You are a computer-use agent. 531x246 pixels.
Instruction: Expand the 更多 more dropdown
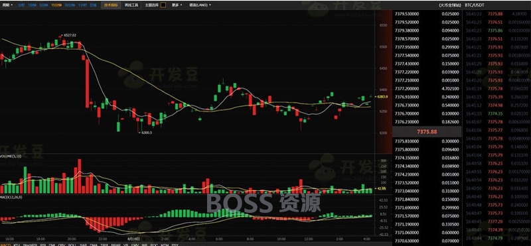point(177,5)
